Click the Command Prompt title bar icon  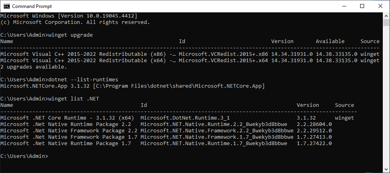6,6
